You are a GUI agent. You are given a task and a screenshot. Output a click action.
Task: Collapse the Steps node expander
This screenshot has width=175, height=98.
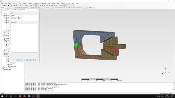point(3,55)
